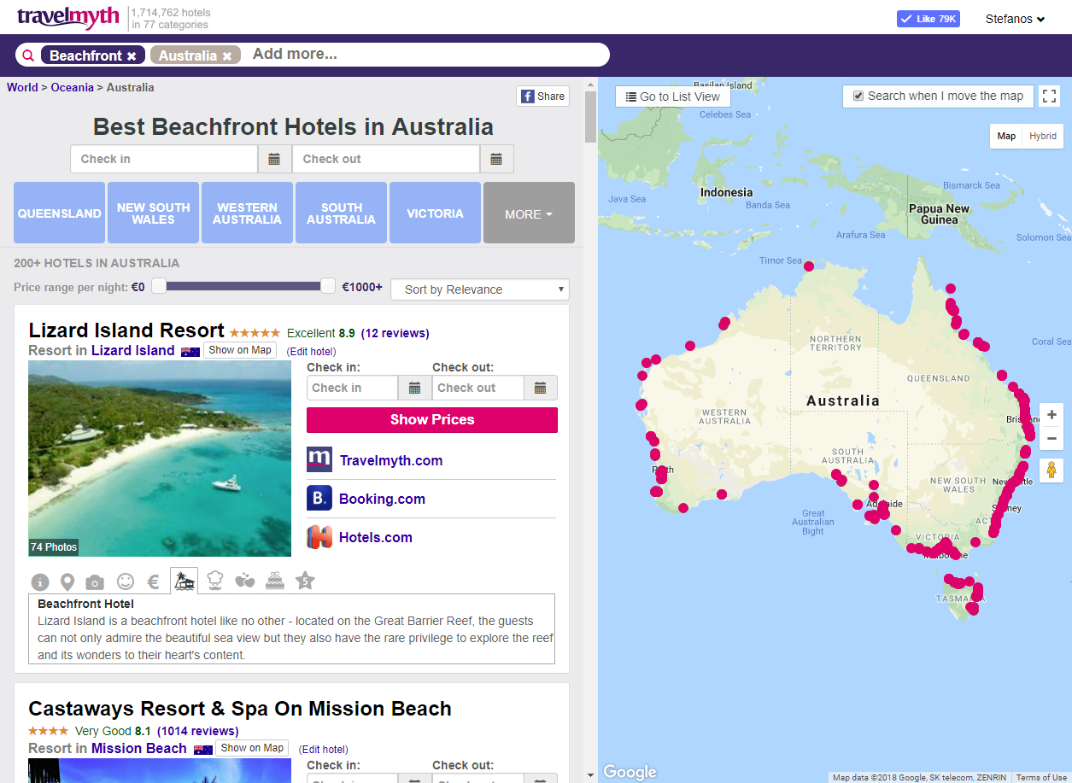This screenshot has height=783, width=1072.
Task: Open map Terms of Use link
Action: click(x=1041, y=778)
